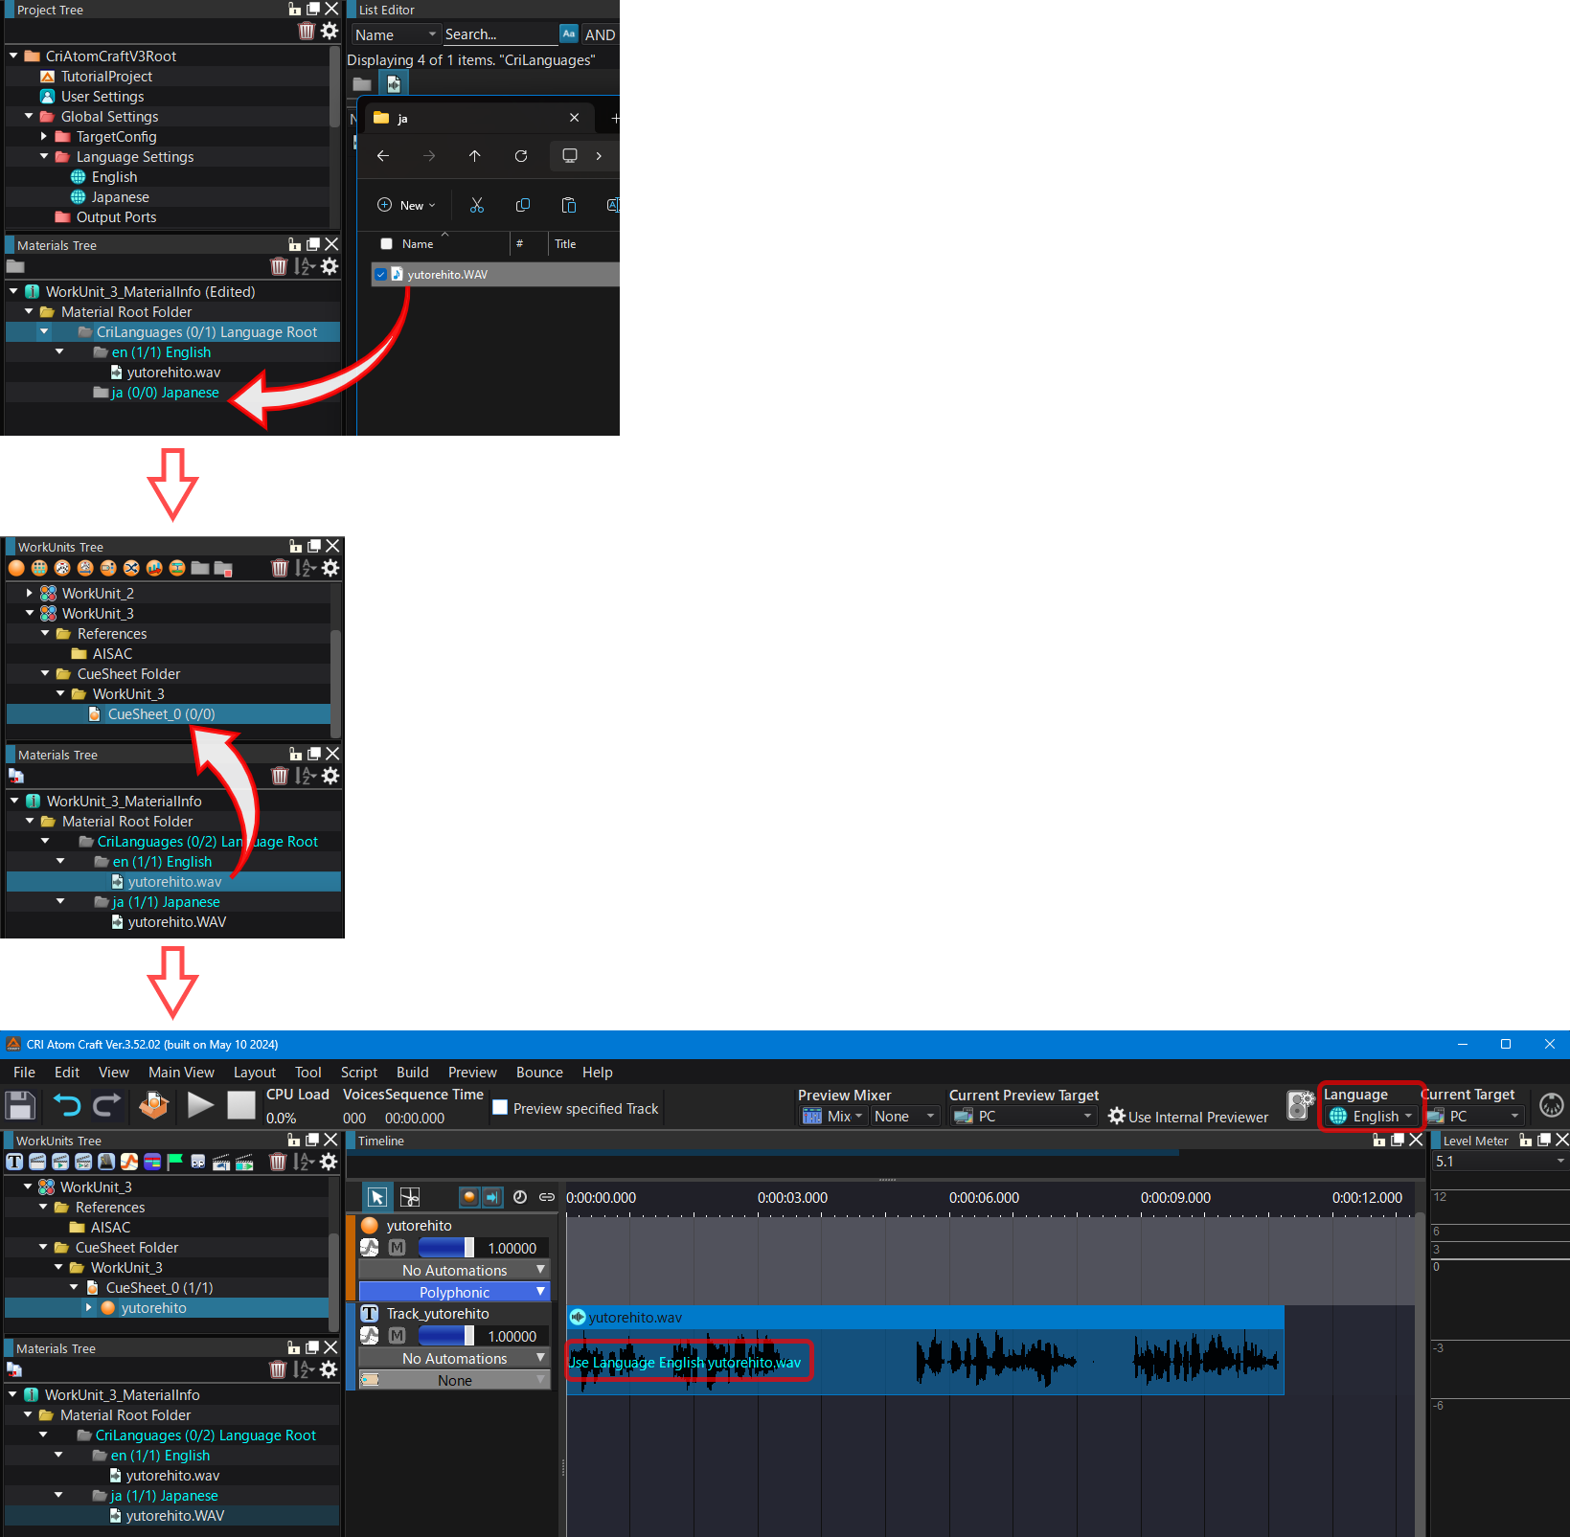Click the Search field in List Editor
The height and width of the screenshot is (1537, 1570).
tap(500, 34)
